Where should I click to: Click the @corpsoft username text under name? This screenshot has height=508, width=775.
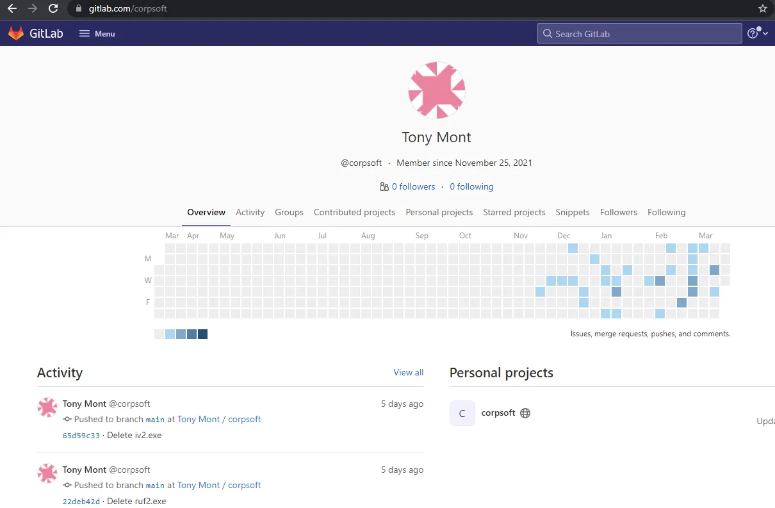[361, 163]
